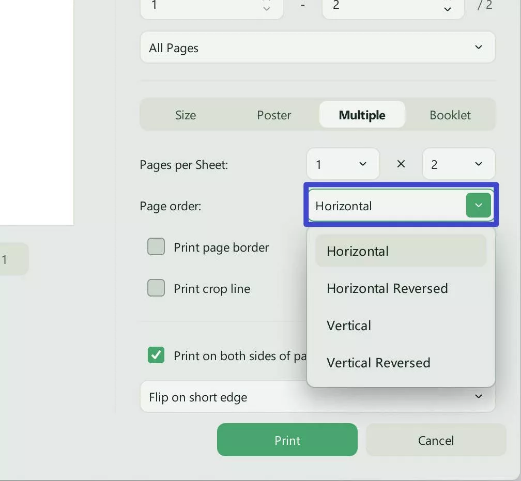Click the Cancel button
The image size is (521, 481).
tap(436, 440)
